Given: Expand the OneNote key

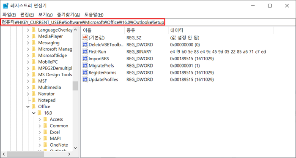Looking at the screenshot, I should coord(40,145).
